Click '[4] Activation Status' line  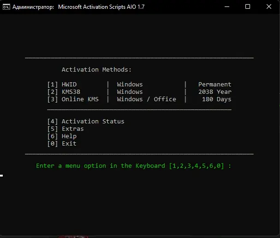[x=86, y=122]
